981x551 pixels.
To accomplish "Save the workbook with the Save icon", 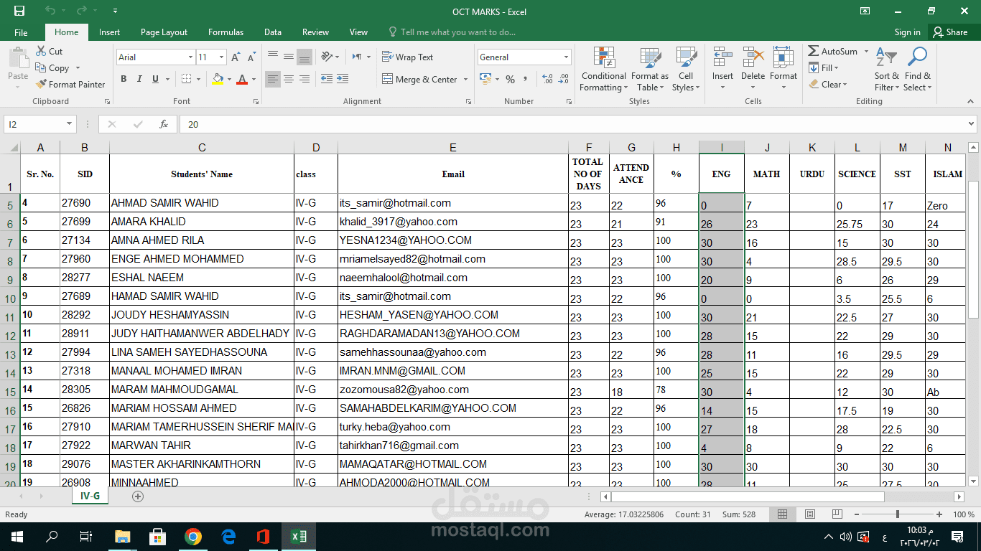I will pos(19,11).
